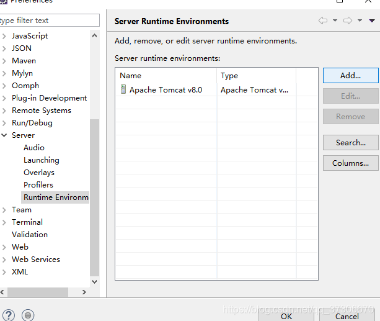
Task: Expand the Web tree node
Action: pyautogui.click(x=4, y=247)
